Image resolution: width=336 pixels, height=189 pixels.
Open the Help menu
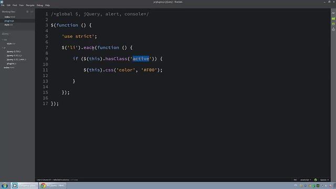click(x=47, y=5)
